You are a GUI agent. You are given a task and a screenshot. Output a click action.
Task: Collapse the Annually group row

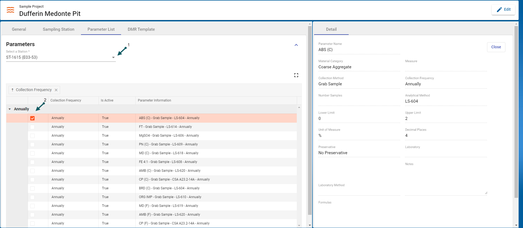click(10, 109)
